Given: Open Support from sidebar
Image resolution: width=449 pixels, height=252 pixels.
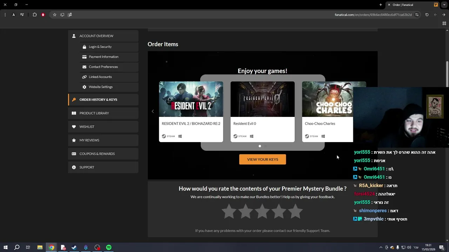Looking at the screenshot, I should point(103,167).
